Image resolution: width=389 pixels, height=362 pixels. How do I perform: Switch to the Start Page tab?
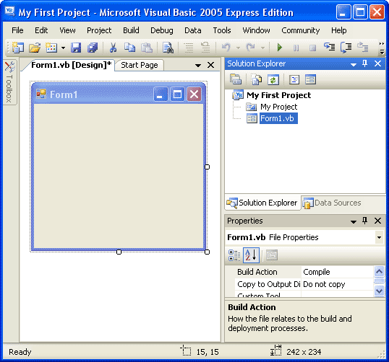pos(139,65)
